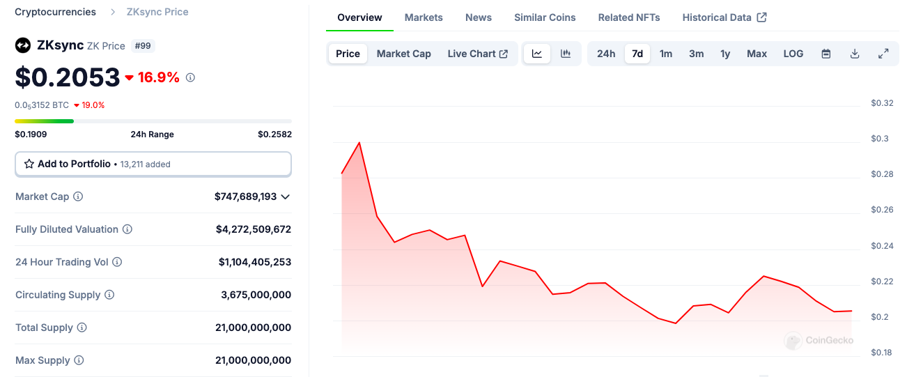Select the Max time range

point(757,54)
